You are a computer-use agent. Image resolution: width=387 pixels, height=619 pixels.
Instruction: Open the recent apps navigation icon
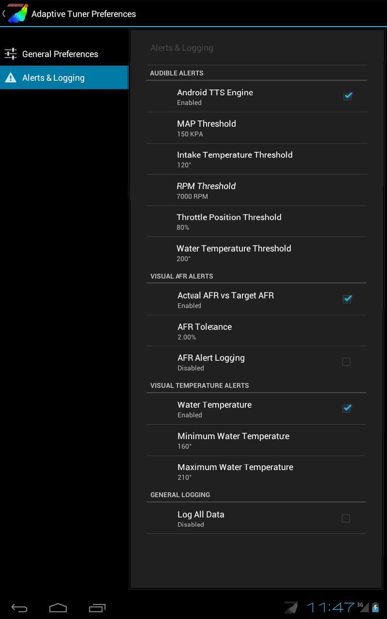point(97,607)
